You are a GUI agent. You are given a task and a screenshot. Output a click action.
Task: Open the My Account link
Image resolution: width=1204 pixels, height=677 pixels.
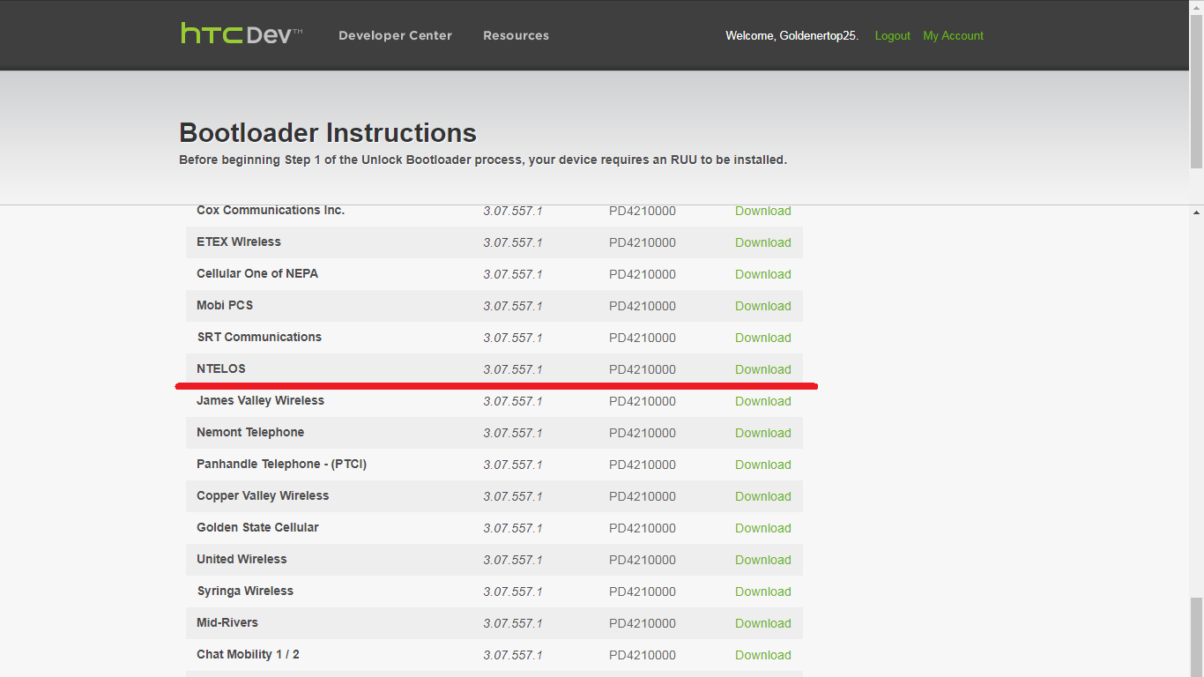pos(953,35)
